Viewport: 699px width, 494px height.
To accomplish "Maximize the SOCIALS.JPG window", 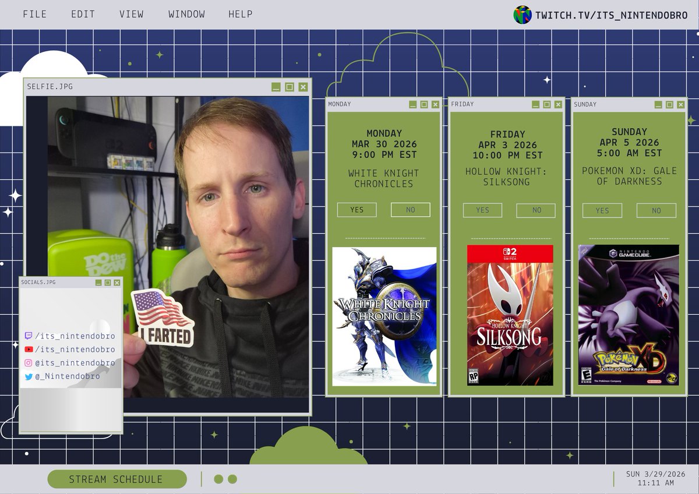I will [108, 283].
